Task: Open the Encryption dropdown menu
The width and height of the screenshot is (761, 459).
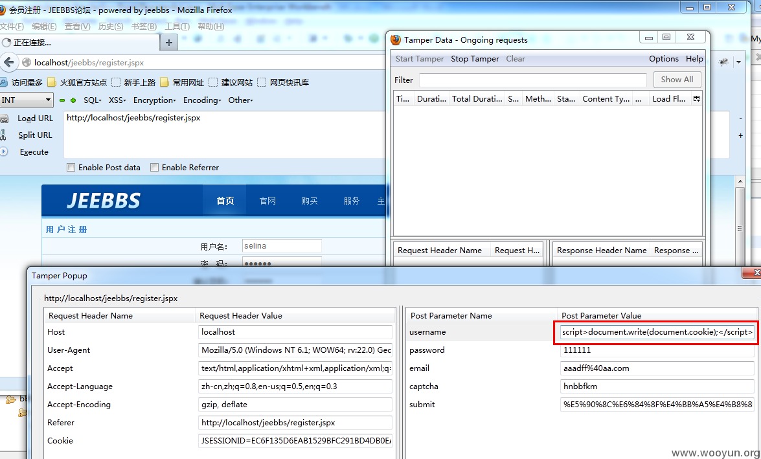Action: coord(154,100)
